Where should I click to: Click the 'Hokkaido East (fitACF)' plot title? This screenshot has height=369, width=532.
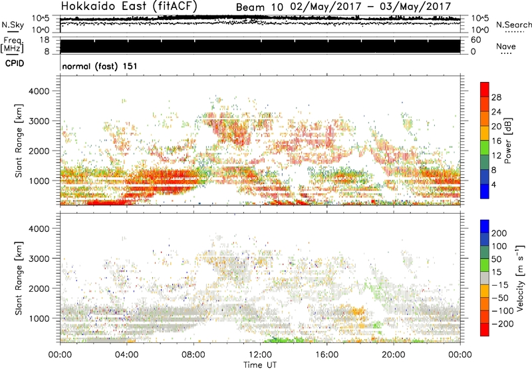(129, 7)
